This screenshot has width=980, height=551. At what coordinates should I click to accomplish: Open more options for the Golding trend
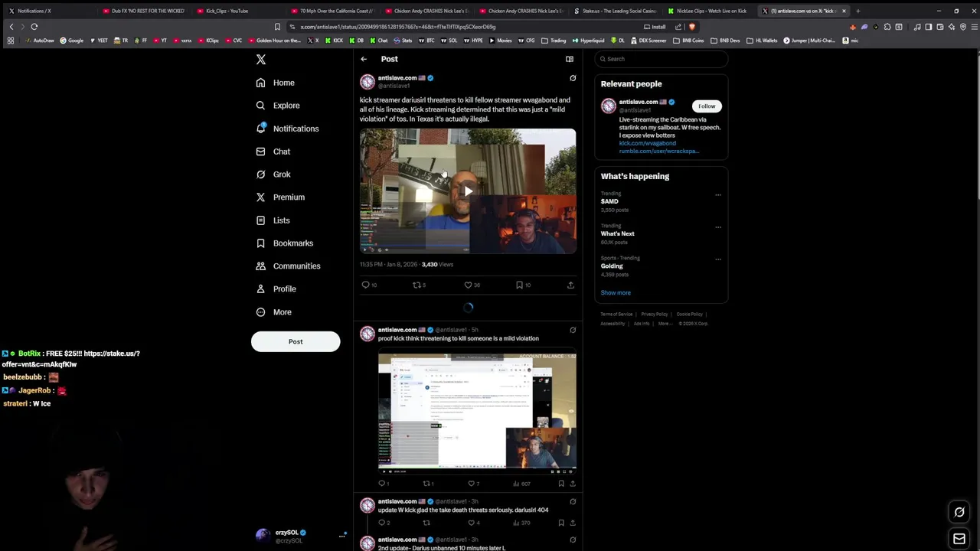(x=718, y=259)
